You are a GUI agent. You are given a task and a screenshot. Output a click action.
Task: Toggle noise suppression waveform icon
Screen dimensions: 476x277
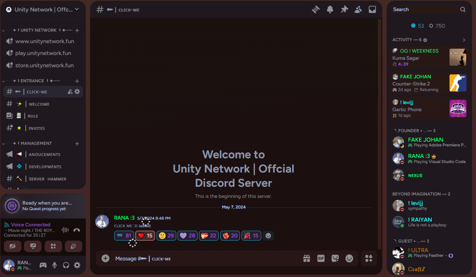click(x=65, y=230)
